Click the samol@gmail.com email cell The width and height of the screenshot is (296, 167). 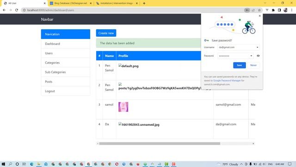pyautogui.click(x=228, y=104)
